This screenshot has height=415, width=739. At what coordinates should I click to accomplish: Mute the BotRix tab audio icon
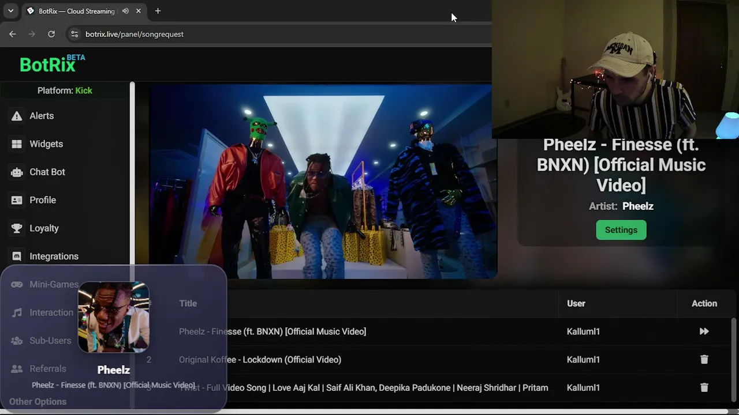(x=125, y=11)
